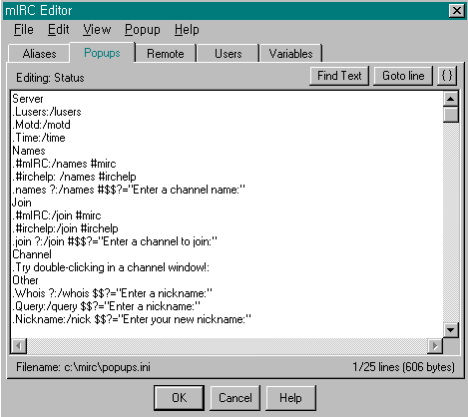The height and width of the screenshot is (417, 468).
Task: Click the vertical scrollbar thumb
Action: point(451,115)
